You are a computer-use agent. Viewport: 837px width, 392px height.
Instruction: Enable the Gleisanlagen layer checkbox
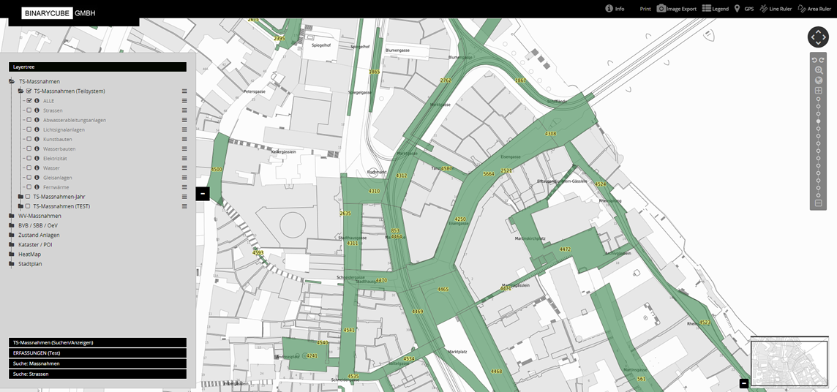[29, 178]
